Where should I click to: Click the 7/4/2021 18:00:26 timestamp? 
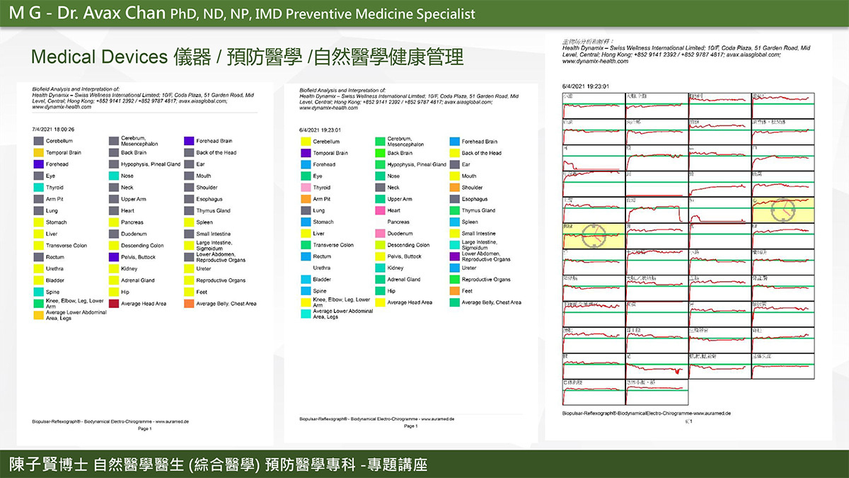(x=54, y=130)
